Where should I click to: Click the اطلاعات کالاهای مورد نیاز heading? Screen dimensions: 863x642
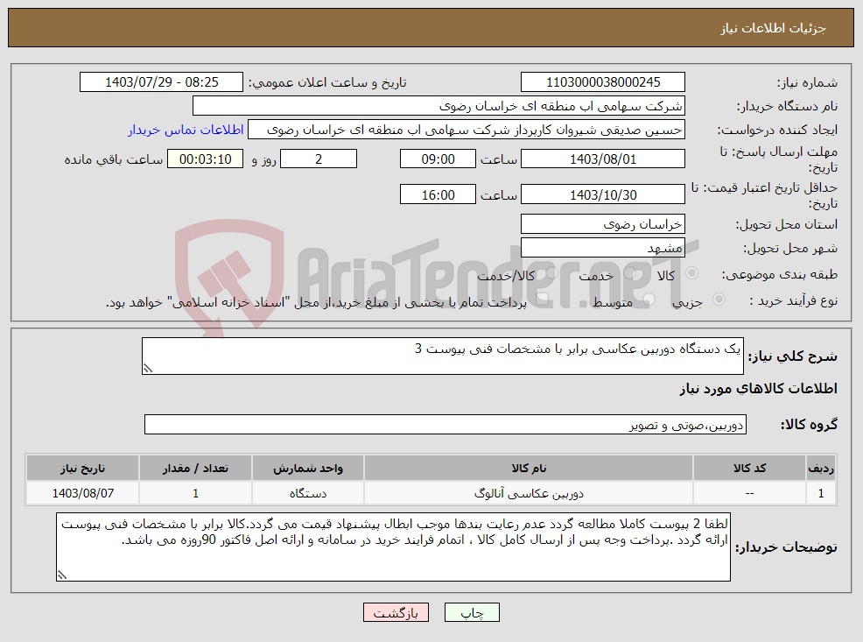pyautogui.click(x=759, y=389)
